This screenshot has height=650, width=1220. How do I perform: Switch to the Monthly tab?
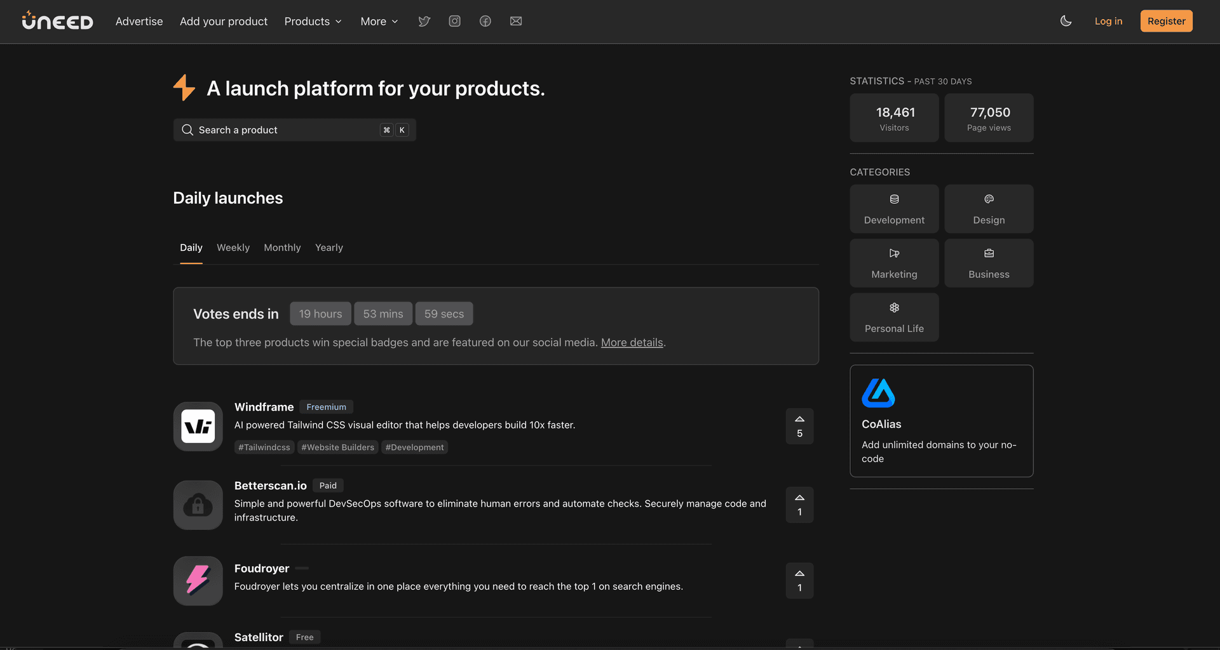282,248
